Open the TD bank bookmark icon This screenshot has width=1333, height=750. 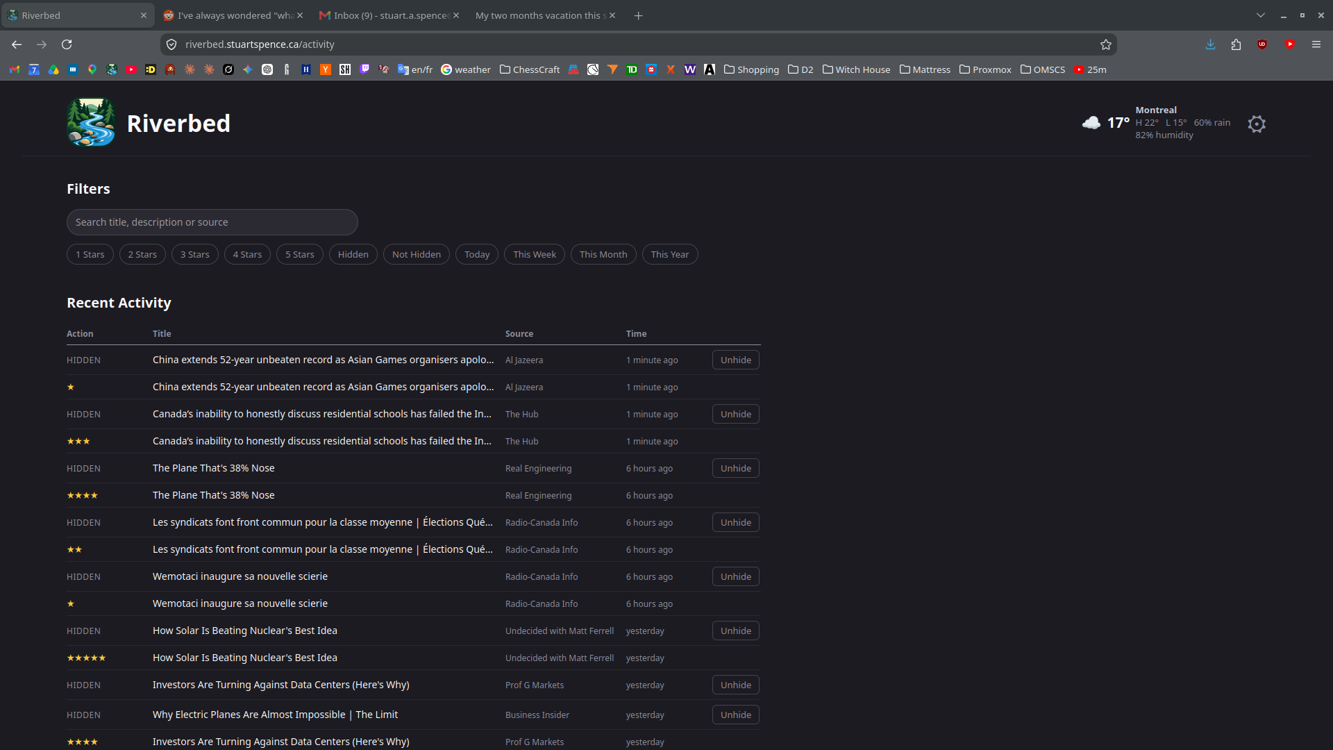point(632,69)
